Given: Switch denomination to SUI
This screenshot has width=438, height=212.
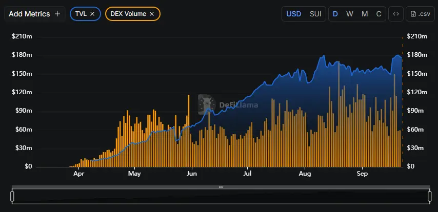Looking at the screenshot, I should pos(315,14).
